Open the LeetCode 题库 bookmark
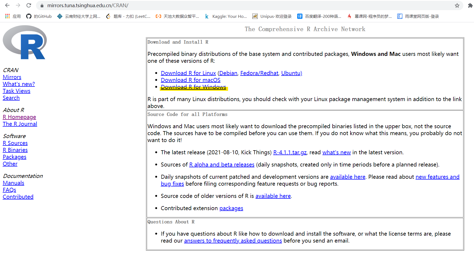The width and height of the screenshot is (474, 254). 128,16
